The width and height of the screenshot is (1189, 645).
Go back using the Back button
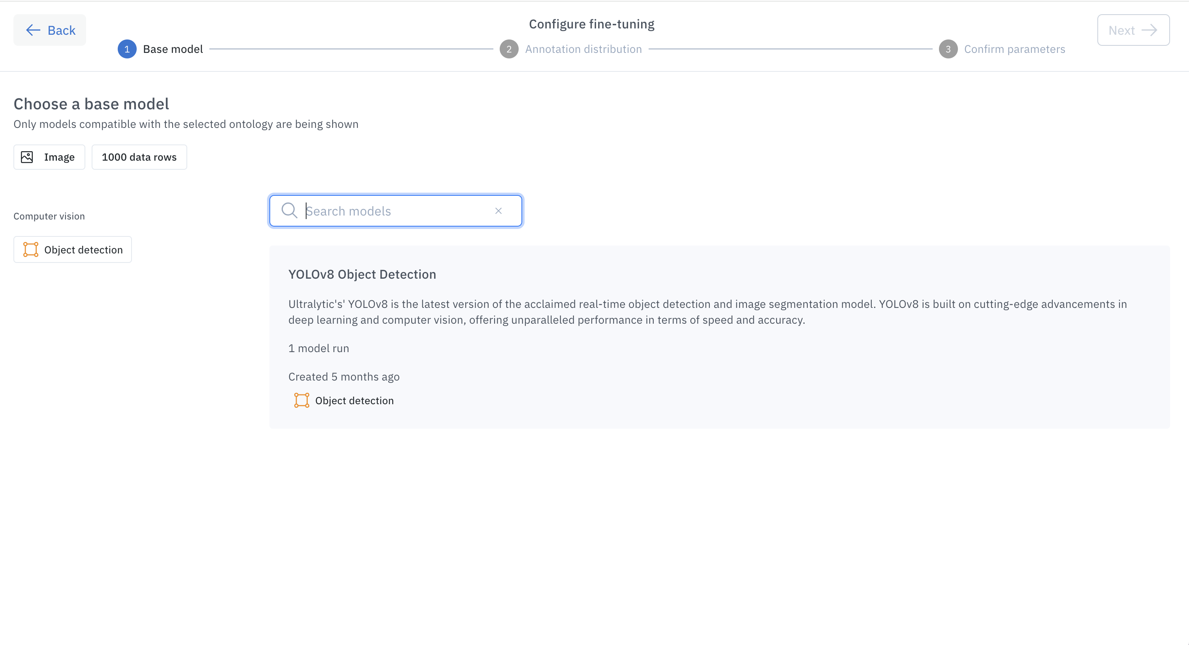tap(50, 30)
